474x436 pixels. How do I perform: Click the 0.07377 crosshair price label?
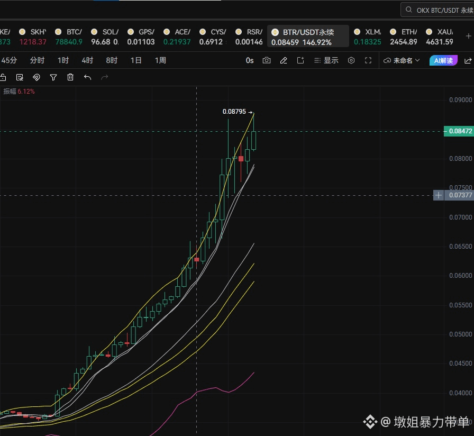(x=459, y=195)
